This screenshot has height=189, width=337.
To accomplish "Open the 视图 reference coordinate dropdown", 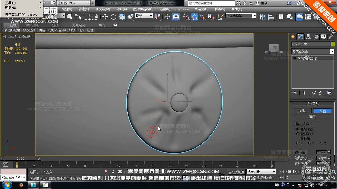I will (x=144, y=16).
